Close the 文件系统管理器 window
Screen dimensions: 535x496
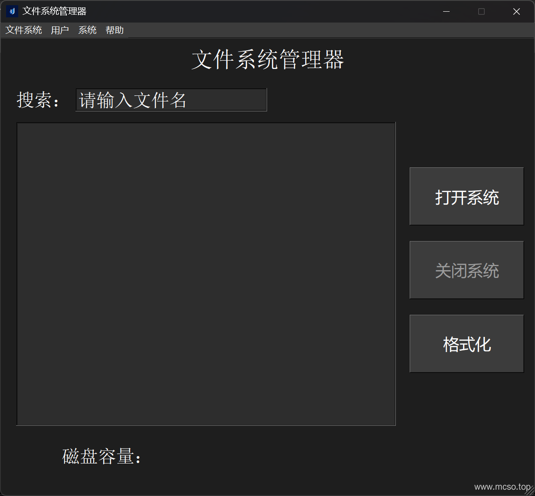(516, 11)
